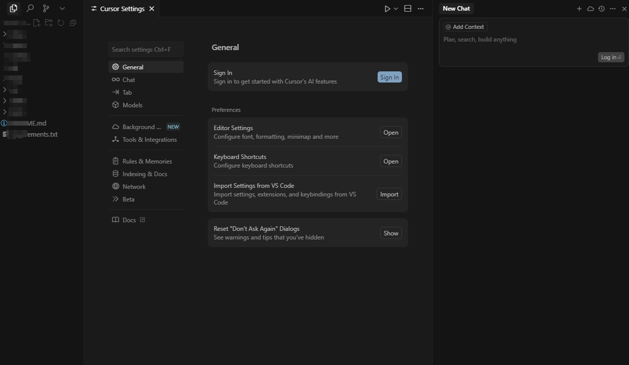Open Keyboard Shortcuts settings
629x365 pixels.
point(391,161)
